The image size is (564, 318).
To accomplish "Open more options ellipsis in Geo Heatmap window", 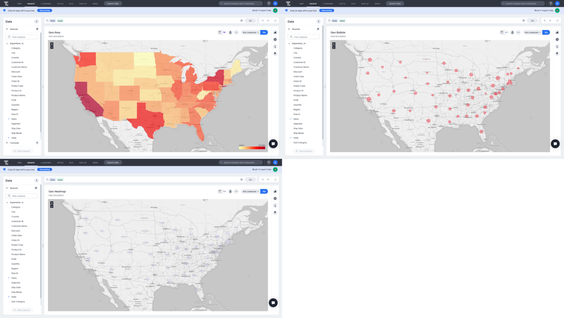I will (x=236, y=192).
